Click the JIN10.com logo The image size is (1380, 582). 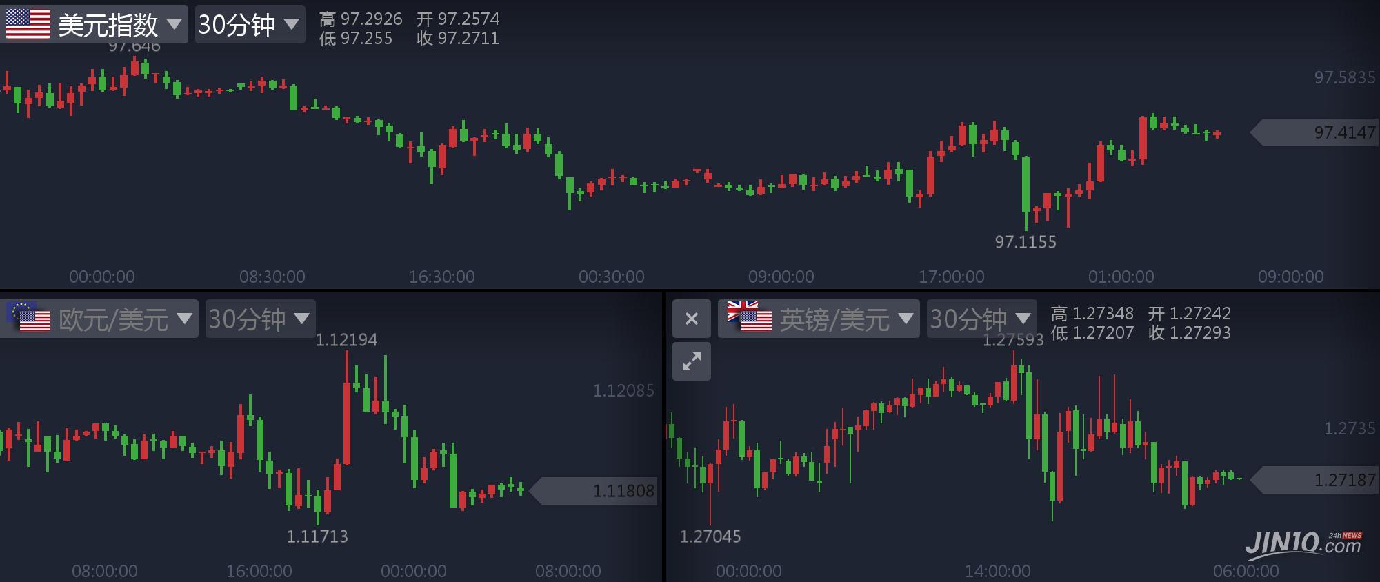tap(1303, 542)
